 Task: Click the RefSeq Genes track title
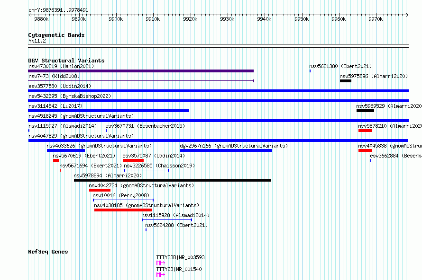pos(48,252)
